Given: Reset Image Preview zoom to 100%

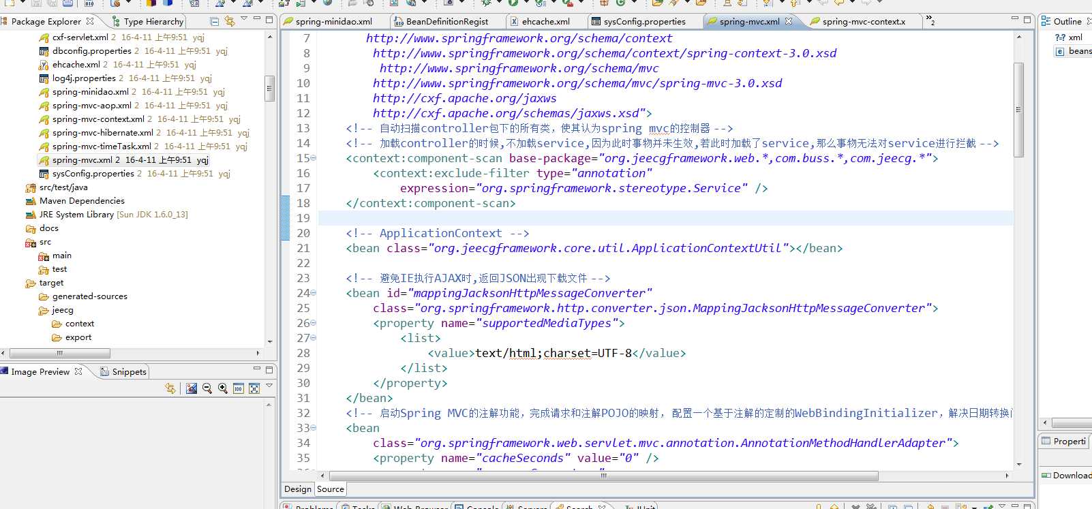Looking at the screenshot, I should (239, 388).
